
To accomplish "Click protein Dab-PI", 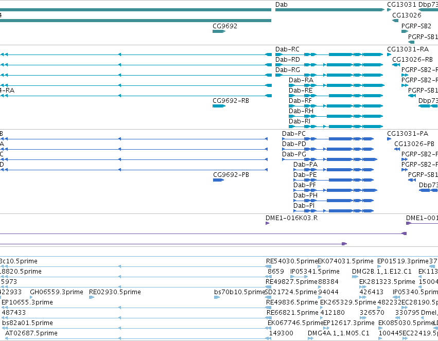I will pyautogui.click(x=333, y=211).
